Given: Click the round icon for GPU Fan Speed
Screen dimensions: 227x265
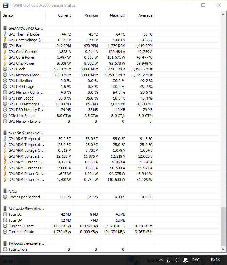Looking at the screenshot, I should click(5, 98).
